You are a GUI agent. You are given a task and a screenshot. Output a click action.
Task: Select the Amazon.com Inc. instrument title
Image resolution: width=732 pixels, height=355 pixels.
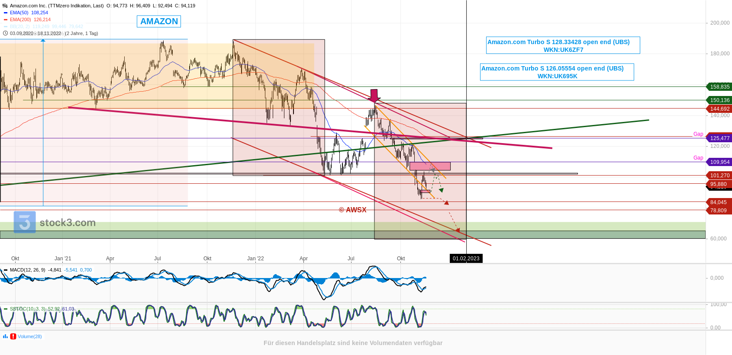[x=57, y=6]
